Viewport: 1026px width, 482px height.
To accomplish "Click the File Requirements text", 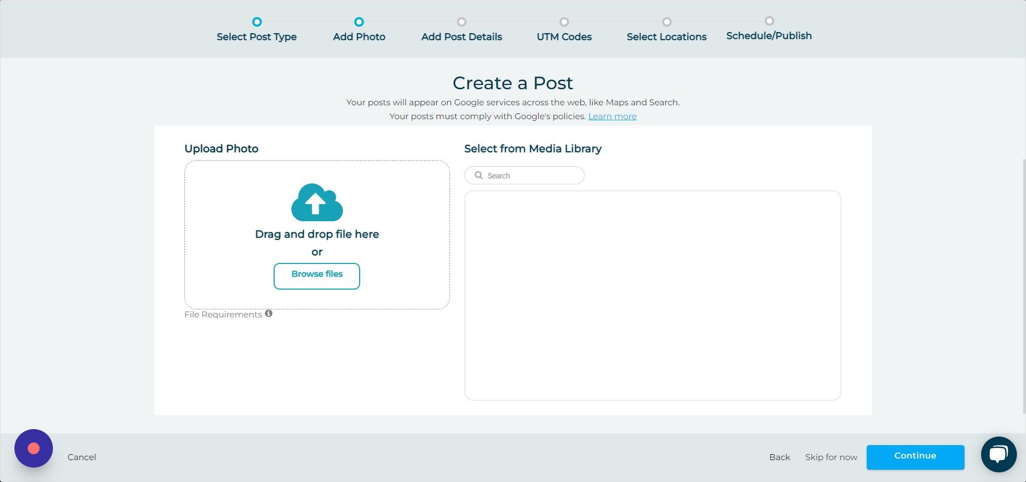I will click(223, 315).
